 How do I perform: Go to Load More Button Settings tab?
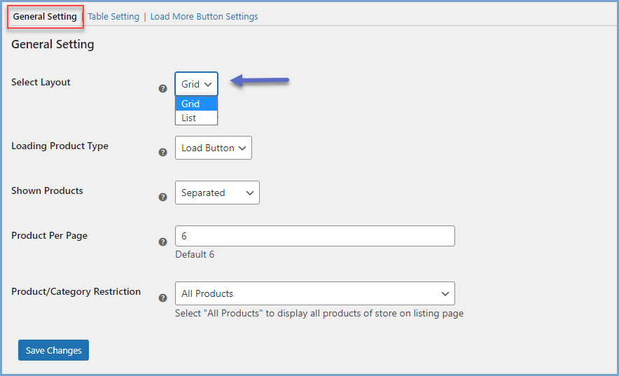pyautogui.click(x=204, y=17)
